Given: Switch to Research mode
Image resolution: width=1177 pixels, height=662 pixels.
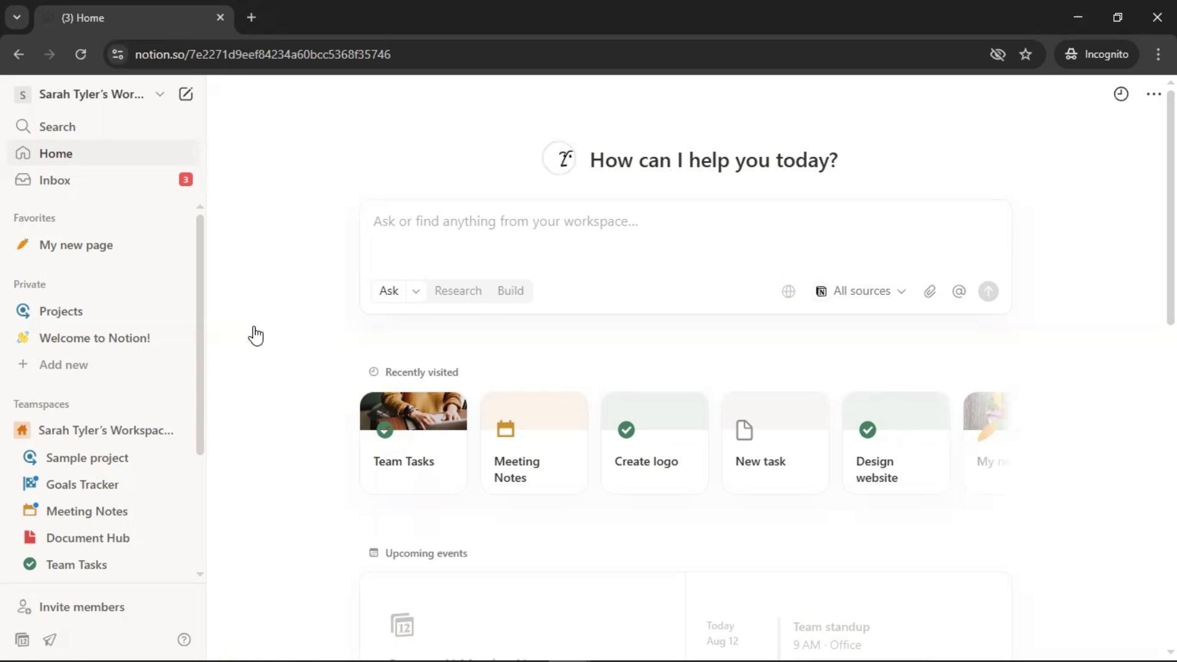Looking at the screenshot, I should (457, 291).
